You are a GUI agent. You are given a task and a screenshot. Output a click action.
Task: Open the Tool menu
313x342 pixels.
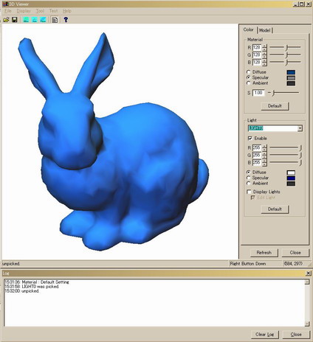tap(40, 11)
